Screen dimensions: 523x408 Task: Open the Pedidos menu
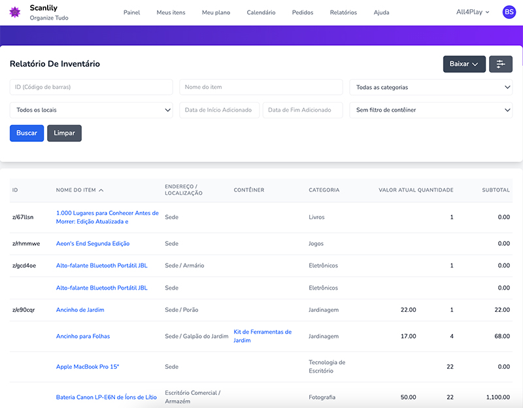pyautogui.click(x=303, y=12)
